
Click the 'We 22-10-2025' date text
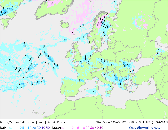(112, 122)
